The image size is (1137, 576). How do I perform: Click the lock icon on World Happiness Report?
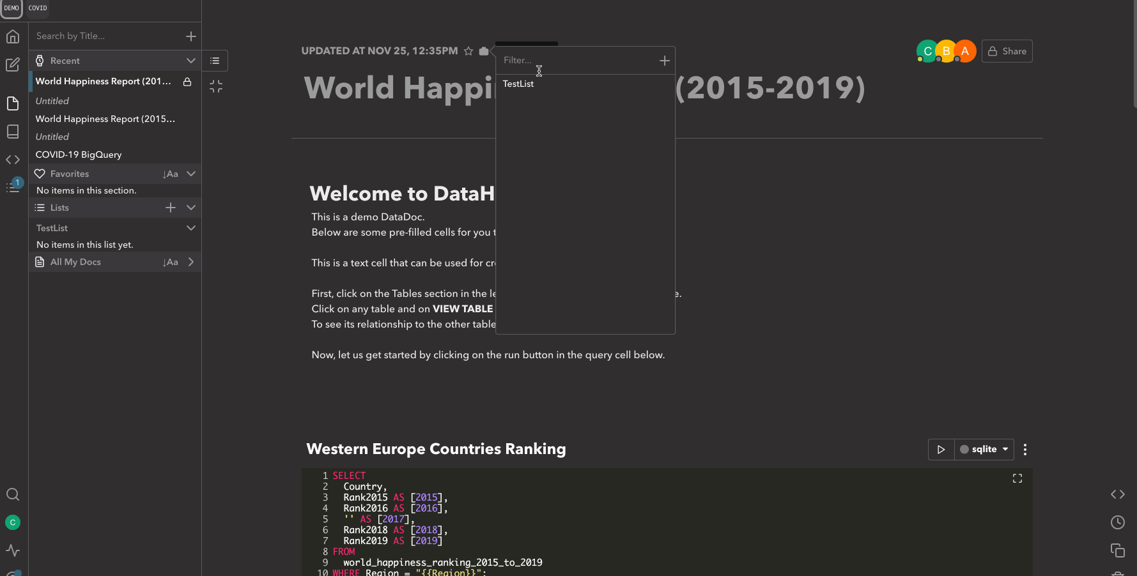tap(187, 82)
